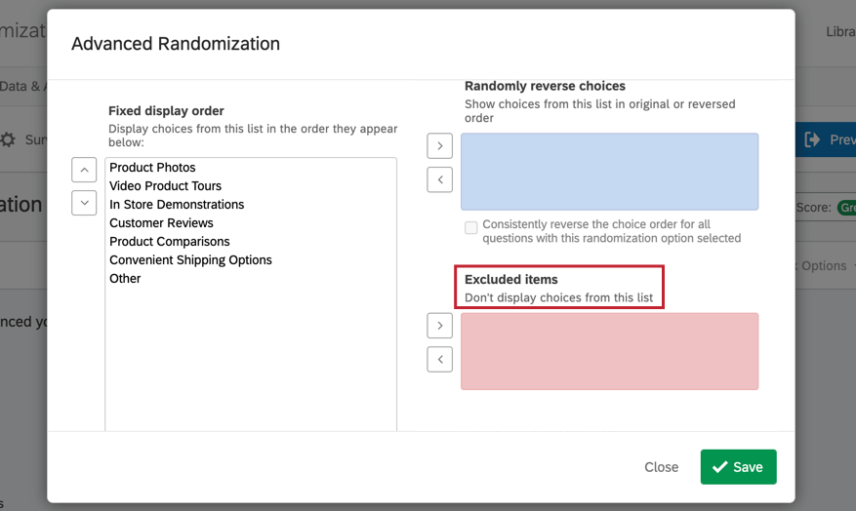Click left arrow to remove from Excluded items
856x511 pixels.
pyautogui.click(x=440, y=359)
